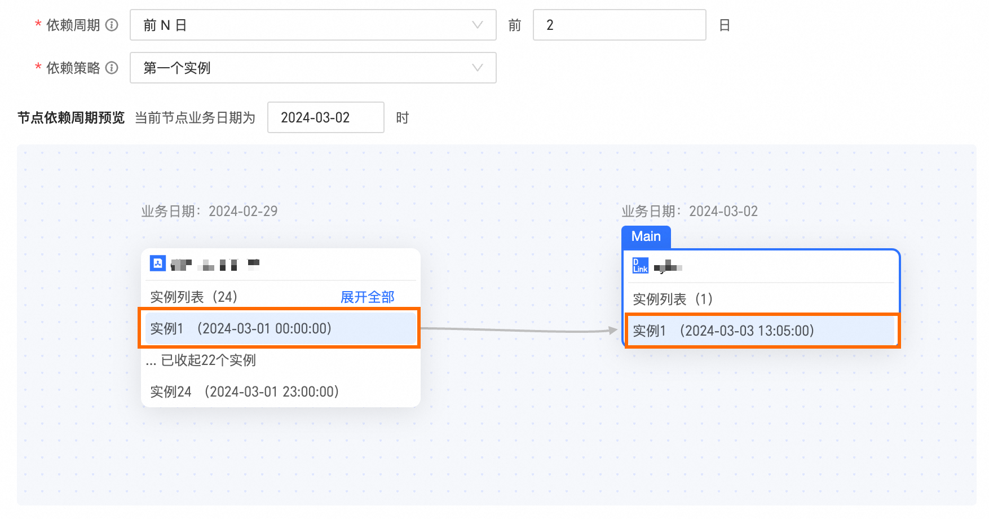989x519 pixels.
Task: Select 实例24 (2024-03-01 23:00:00) row
Action: 280,392
